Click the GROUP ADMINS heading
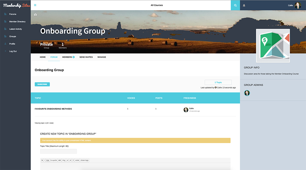Screen dimensions: 306x170 pyautogui.click(x=253, y=85)
